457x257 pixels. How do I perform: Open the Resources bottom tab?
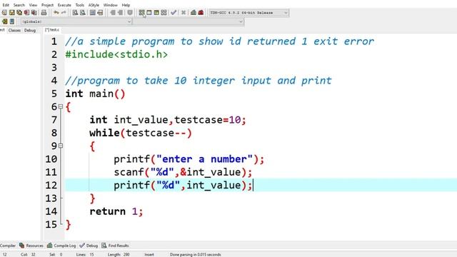tap(31, 246)
